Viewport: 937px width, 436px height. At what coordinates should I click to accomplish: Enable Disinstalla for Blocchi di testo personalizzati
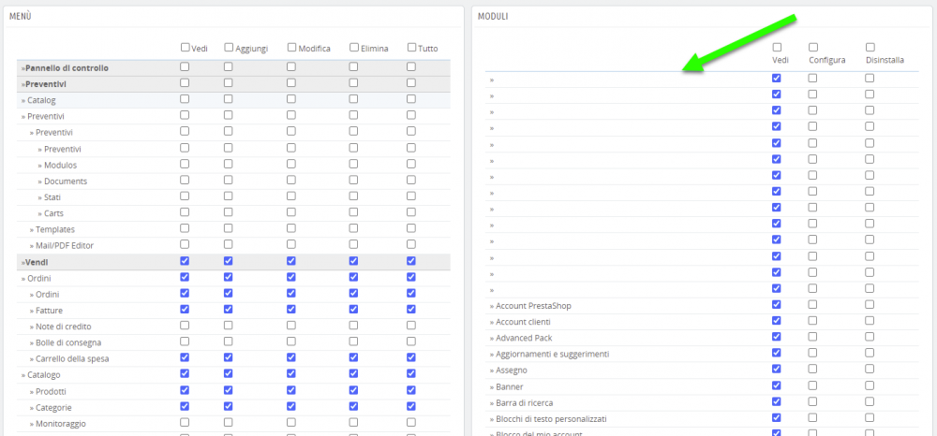[870, 417]
